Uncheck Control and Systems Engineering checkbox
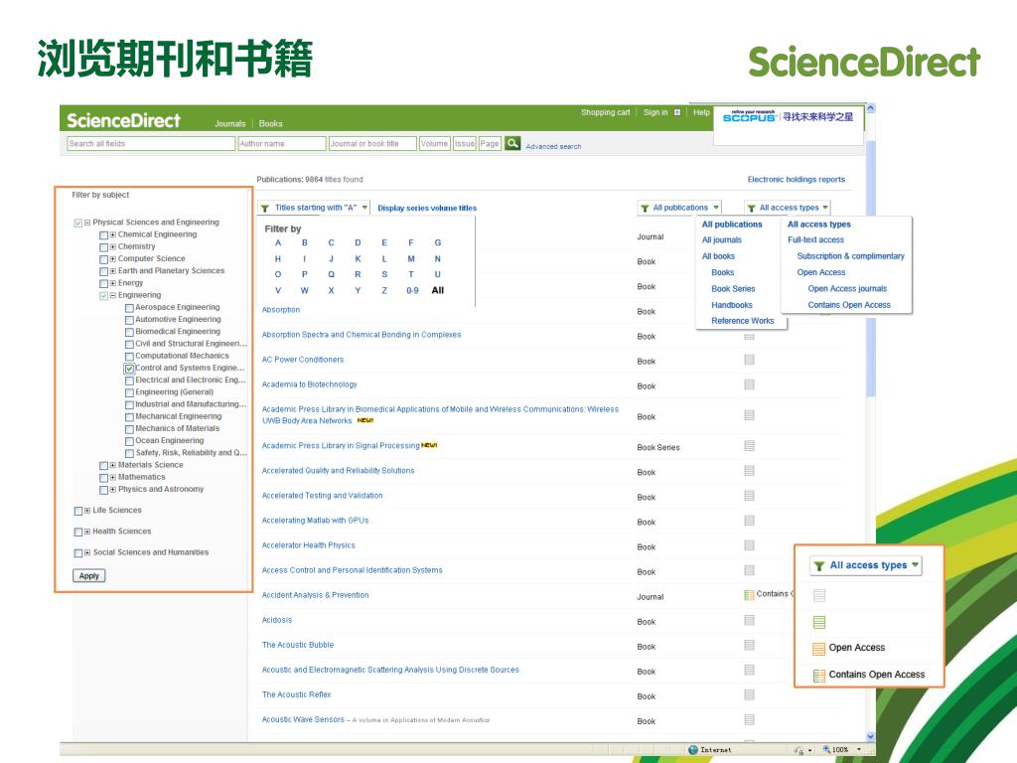 click(129, 369)
